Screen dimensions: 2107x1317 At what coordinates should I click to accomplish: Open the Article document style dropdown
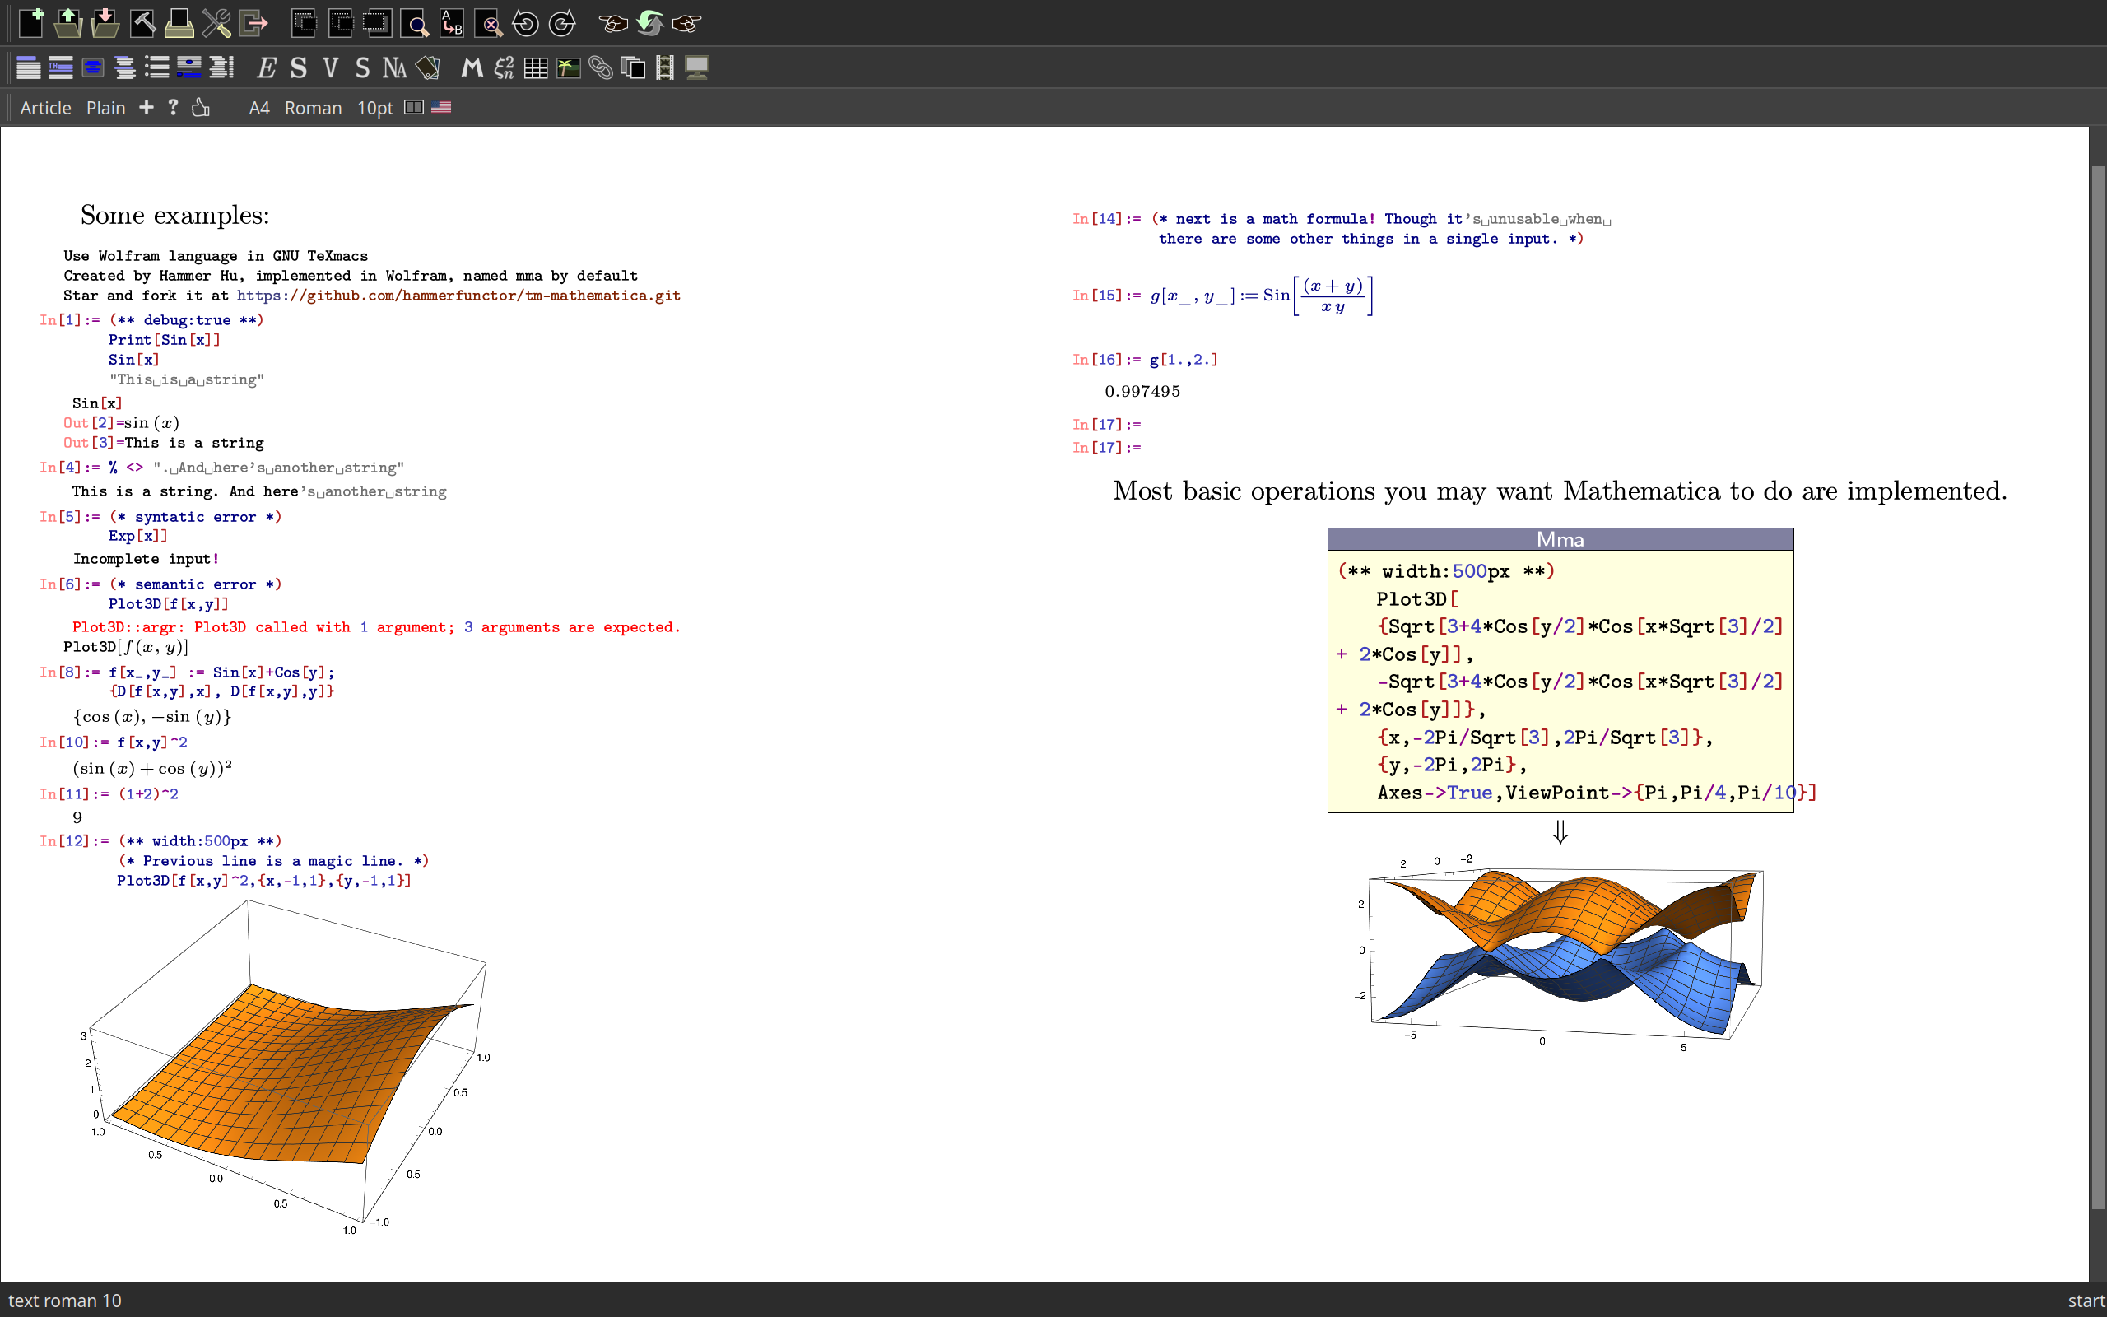pos(45,108)
